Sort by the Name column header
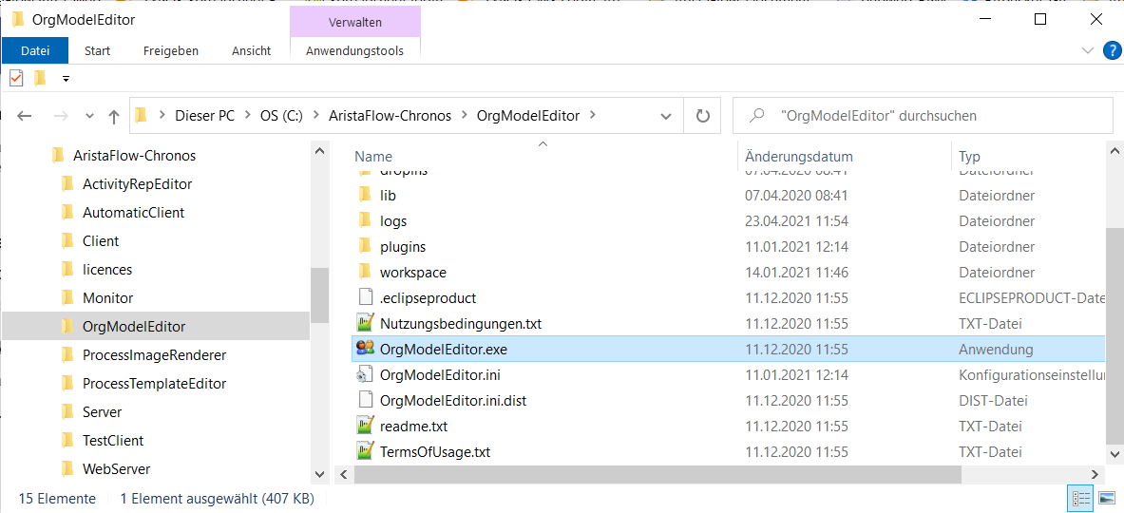The height and width of the screenshot is (513, 1124). point(373,156)
